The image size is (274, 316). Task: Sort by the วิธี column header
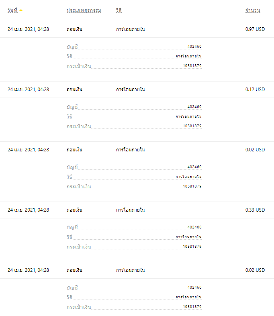119,10
